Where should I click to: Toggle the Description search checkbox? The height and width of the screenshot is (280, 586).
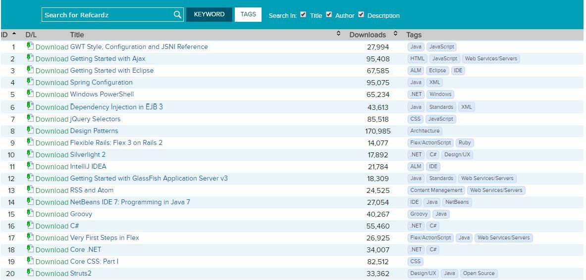pyautogui.click(x=361, y=14)
